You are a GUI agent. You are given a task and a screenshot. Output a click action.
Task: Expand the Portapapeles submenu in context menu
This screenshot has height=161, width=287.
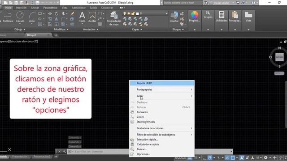coord(162,89)
